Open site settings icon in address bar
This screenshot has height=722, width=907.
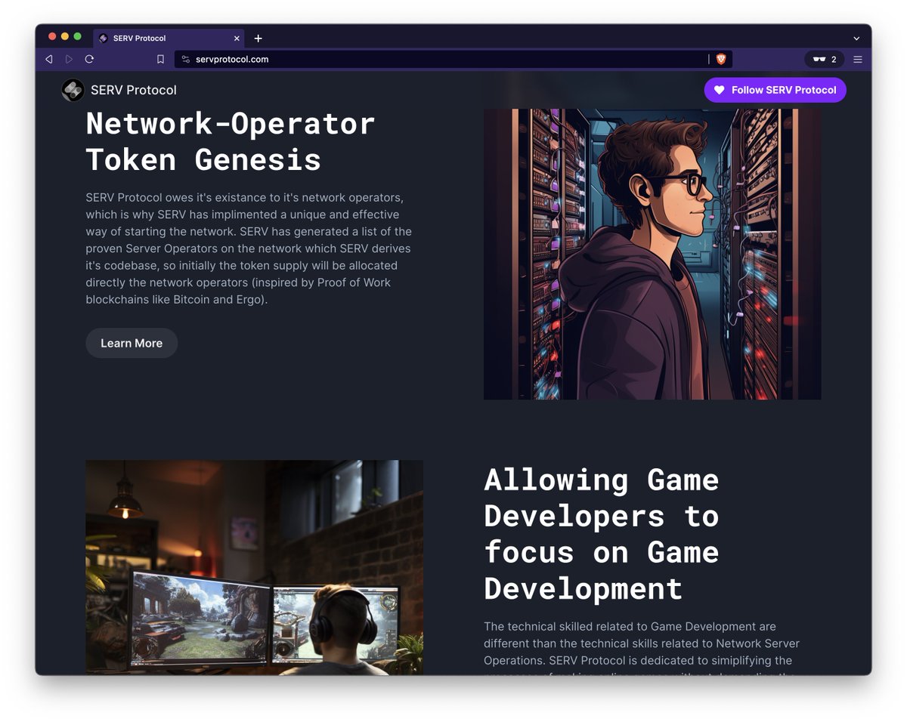tap(185, 59)
